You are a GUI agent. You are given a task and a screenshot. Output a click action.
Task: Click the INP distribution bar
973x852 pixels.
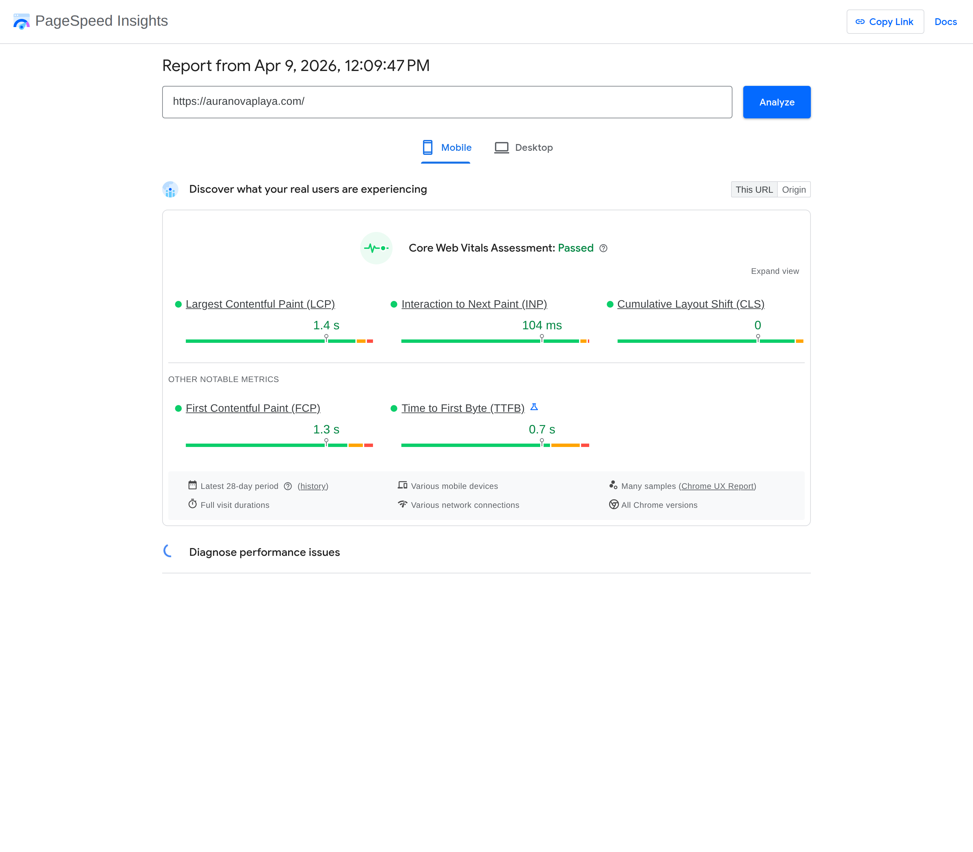[495, 341]
